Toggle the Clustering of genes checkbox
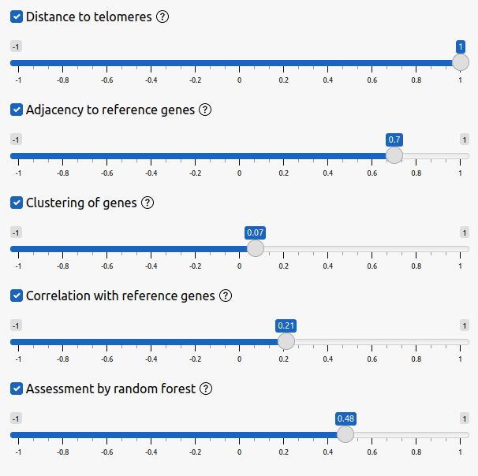The width and height of the screenshot is (478, 476). click(17, 203)
